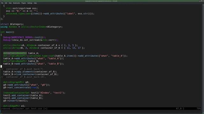Viewport: 204px width, 114px height.
Task: Open the View menu
Action: pos(10,3)
